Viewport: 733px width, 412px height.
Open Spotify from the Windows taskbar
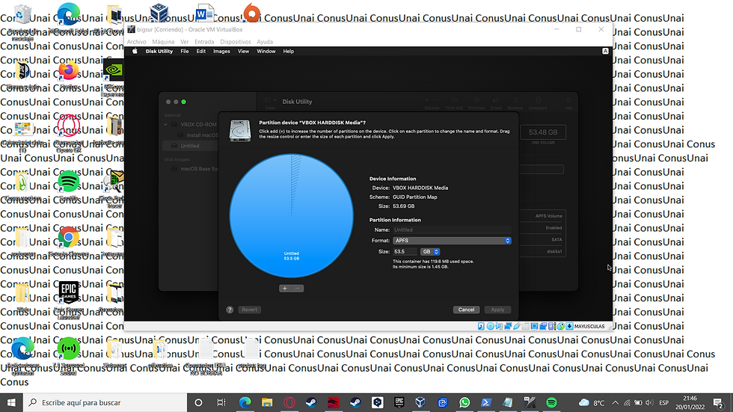pyautogui.click(x=552, y=402)
